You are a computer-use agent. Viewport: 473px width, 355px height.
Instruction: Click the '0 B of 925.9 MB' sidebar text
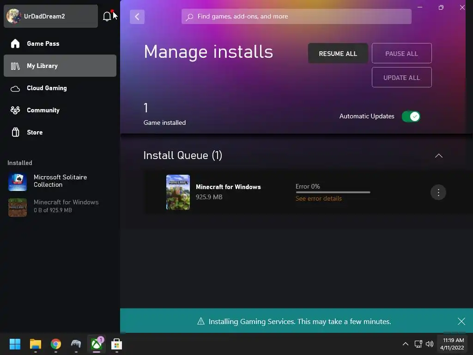tap(53, 210)
